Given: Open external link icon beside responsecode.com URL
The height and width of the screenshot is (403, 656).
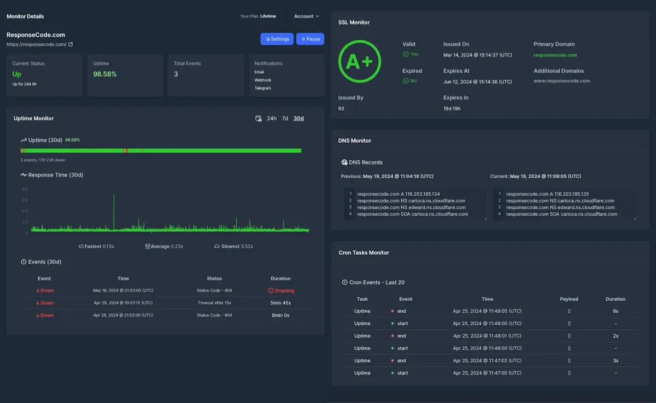Looking at the screenshot, I should [x=70, y=45].
